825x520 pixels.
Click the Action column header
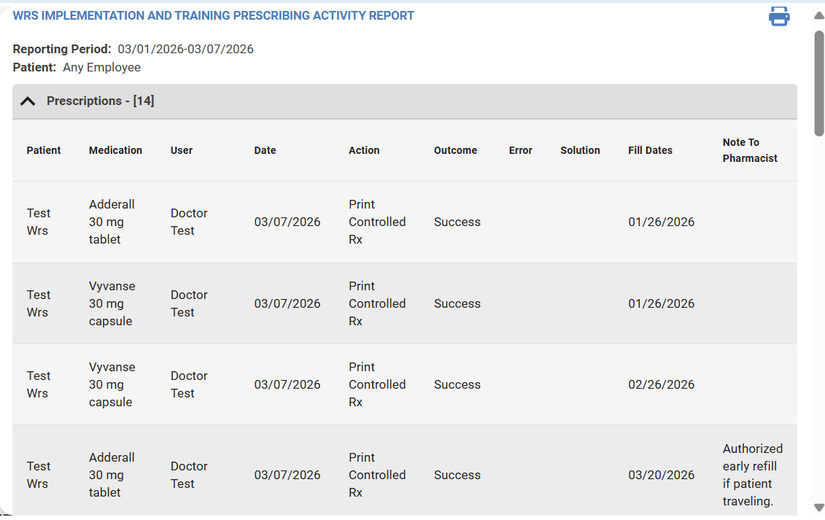[364, 150]
